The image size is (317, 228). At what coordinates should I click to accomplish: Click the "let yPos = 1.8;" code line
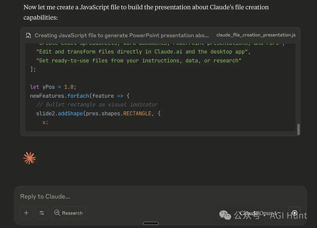click(x=53, y=87)
